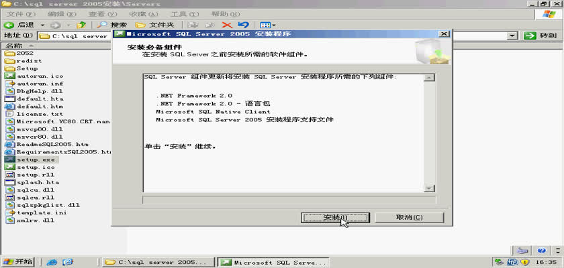Click the component list scroll up arrow
The height and width of the screenshot is (268, 564).
coord(430,78)
